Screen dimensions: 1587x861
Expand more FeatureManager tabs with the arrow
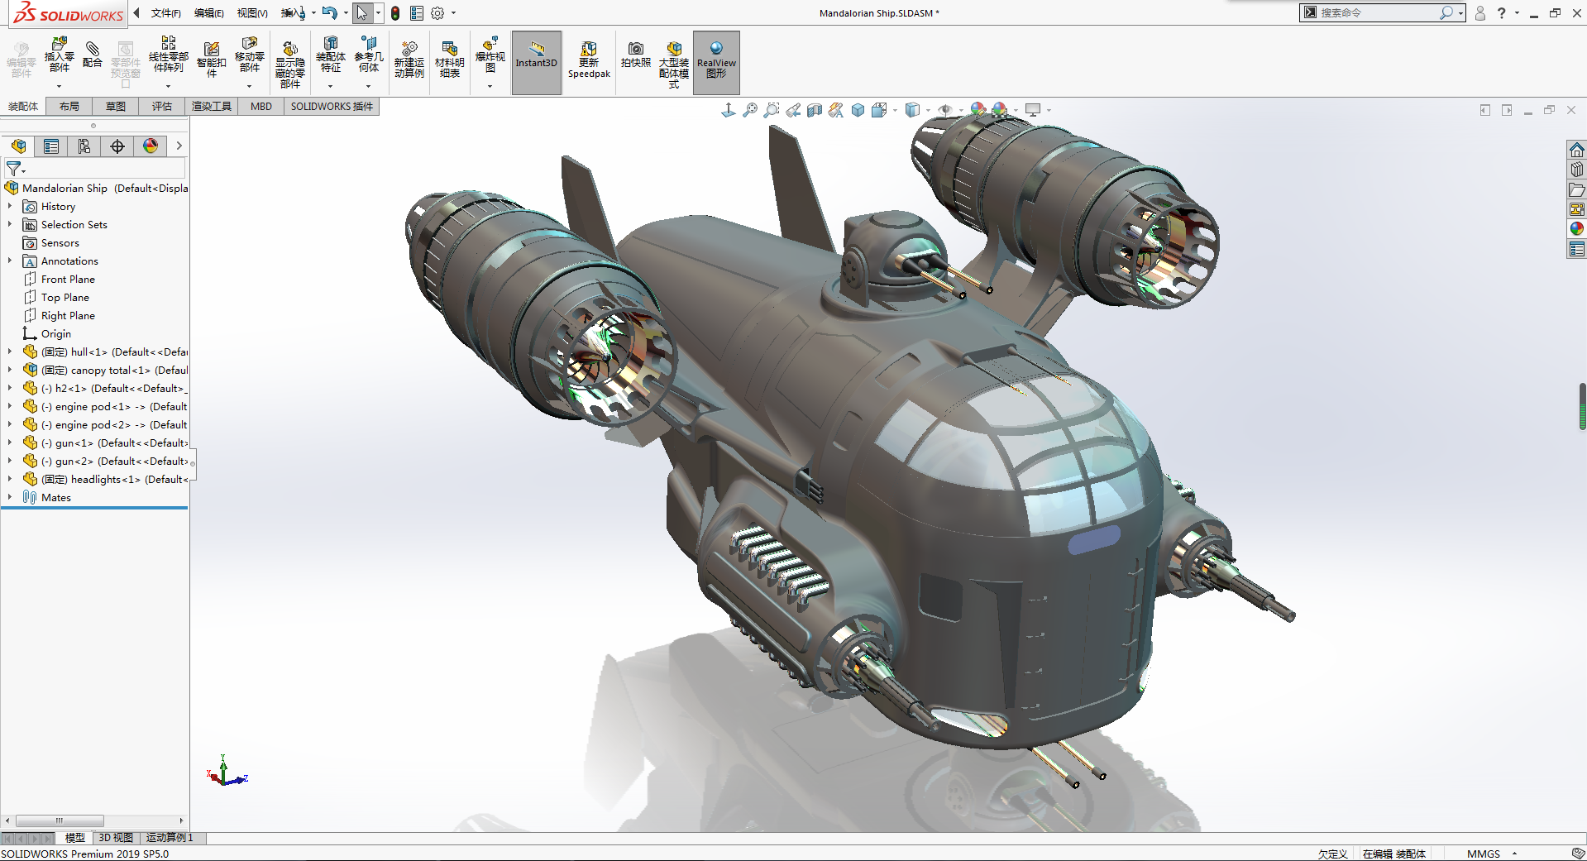179,146
